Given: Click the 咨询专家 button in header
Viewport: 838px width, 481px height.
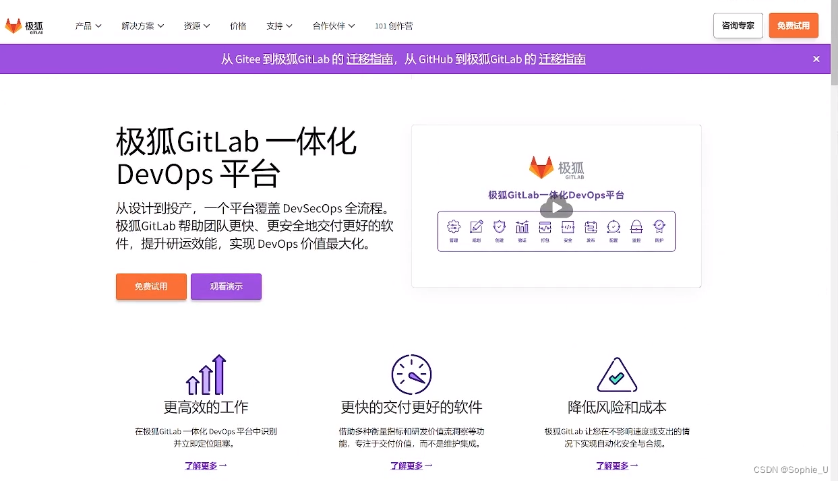Looking at the screenshot, I should pos(738,26).
